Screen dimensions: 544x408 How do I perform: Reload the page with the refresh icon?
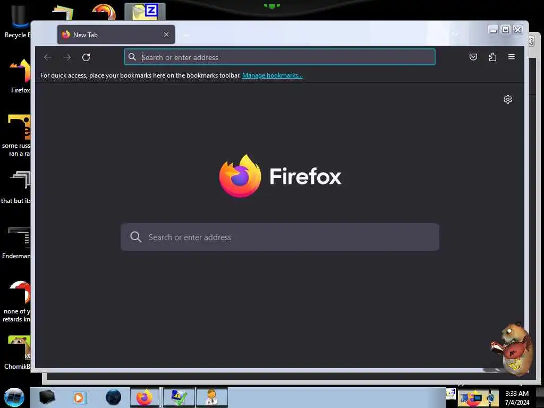coord(86,57)
